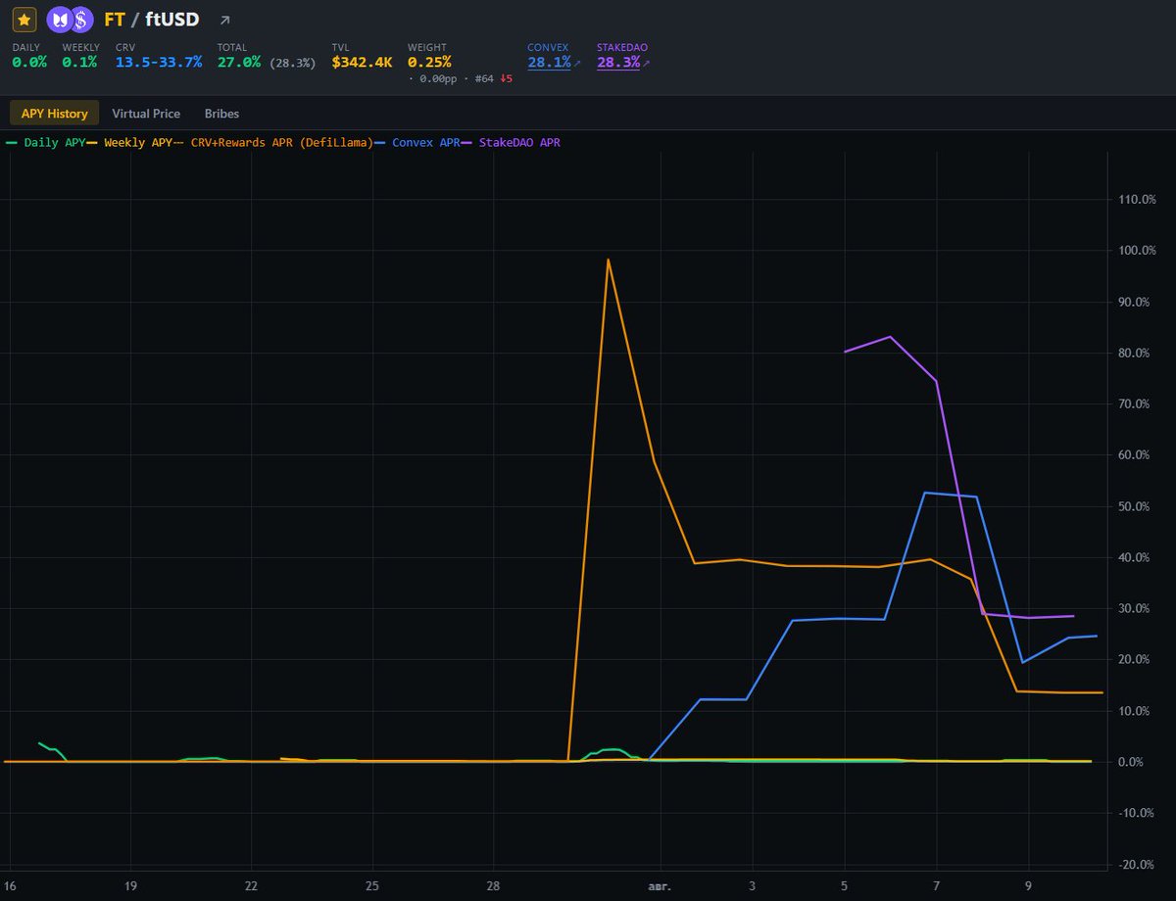Open StakeDAO external link arrow
This screenshot has height=901, width=1176.
pyautogui.click(x=646, y=63)
